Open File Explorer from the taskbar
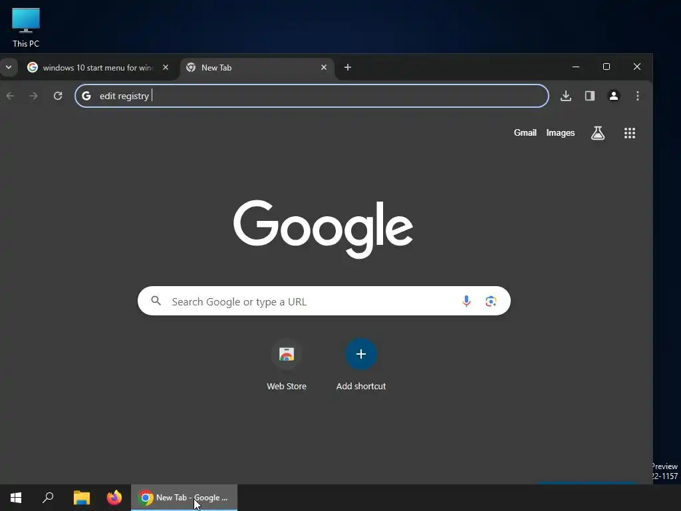Screen dimensions: 681x511 pos(82,498)
